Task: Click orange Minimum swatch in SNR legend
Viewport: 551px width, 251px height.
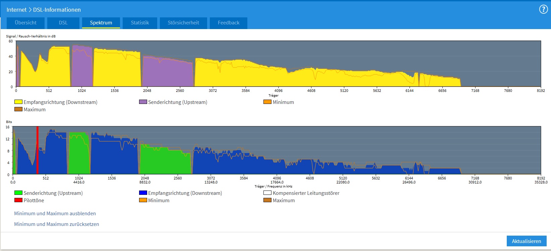Action: 267,102
